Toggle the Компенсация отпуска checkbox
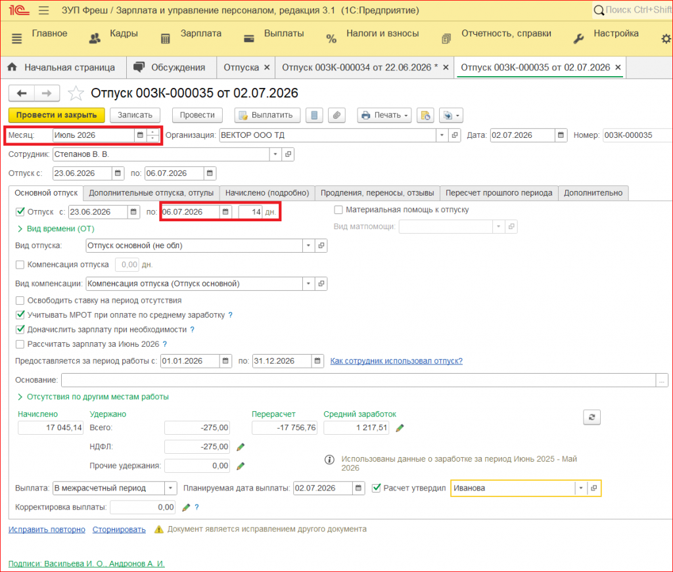The height and width of the screenshot is (572, 673). point(20,265)
